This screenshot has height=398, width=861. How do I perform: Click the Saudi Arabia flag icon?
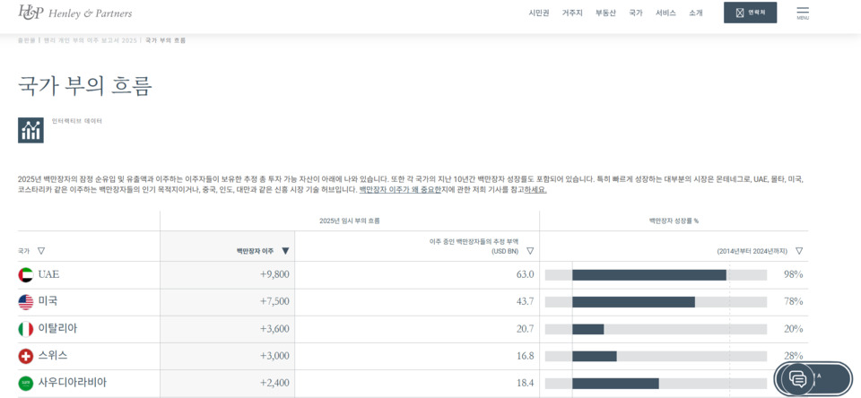25,383
